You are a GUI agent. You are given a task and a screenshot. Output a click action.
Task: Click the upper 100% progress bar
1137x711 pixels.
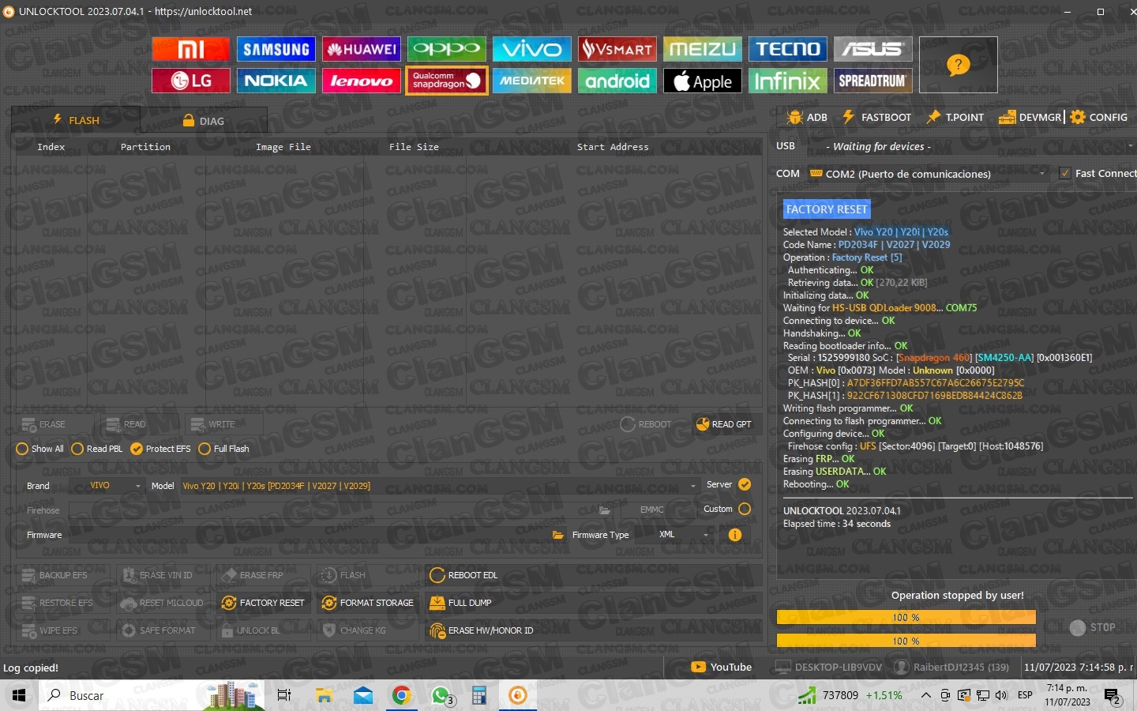tap(906, 617)
